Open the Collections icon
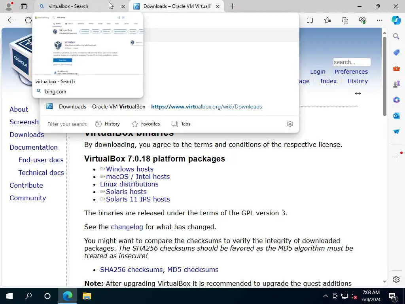405x304 pixels. tap(345, 20)
